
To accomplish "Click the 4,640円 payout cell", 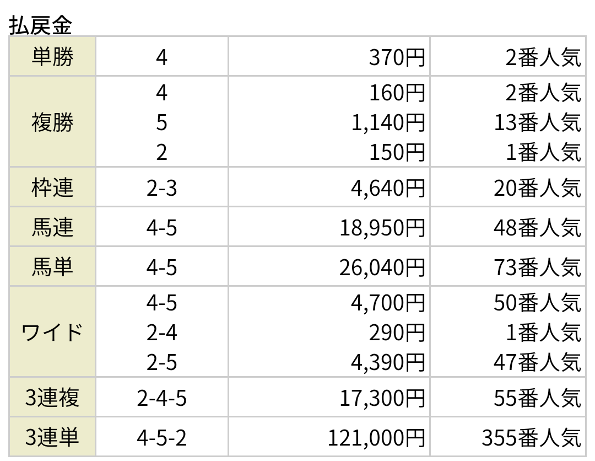I will [329, 187].
